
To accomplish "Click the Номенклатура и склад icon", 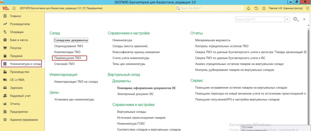I will [5, 64].
